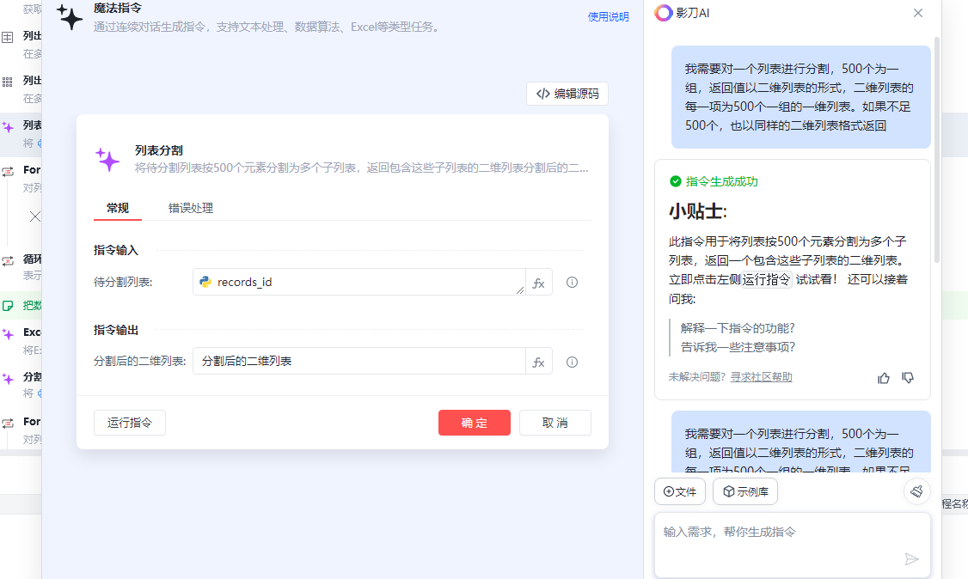Confirm with the red 确定 button

(x=475, y=423)
